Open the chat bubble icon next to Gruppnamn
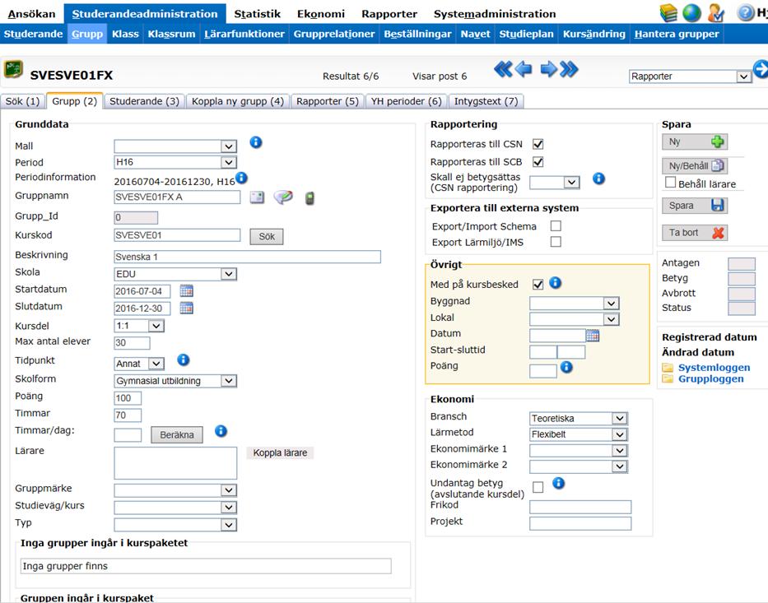 point(283,197)
